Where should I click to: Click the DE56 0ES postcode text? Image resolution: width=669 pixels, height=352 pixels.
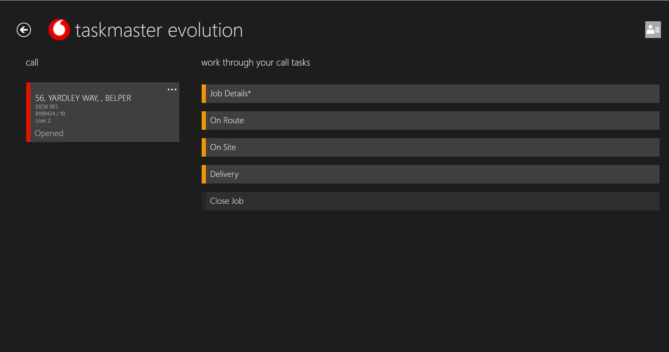pyautogui.click(x=47, y=107)
